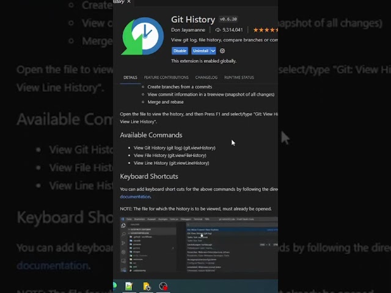This screenshot has height=293, width=391.
Task: Click 'Create branches from a commits' bullet
Action: tap(180, 87)
